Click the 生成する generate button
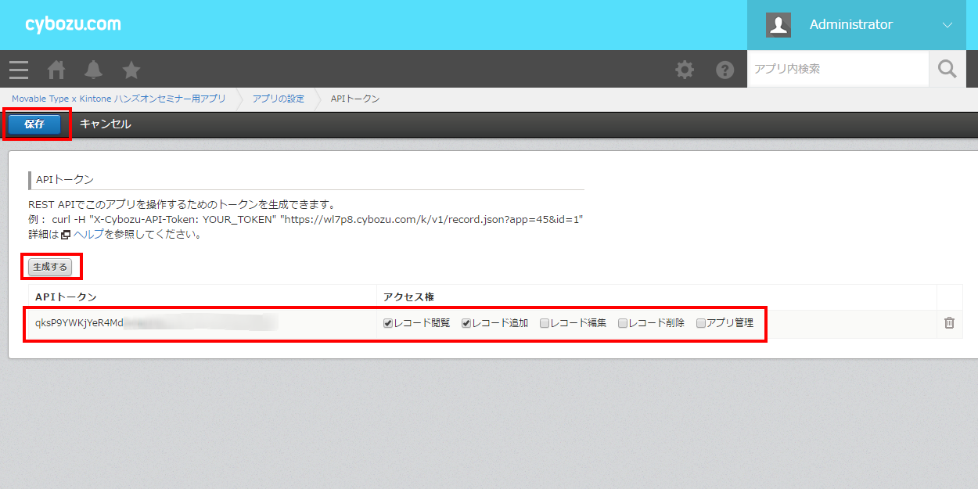978x489 pixels. click(x=50, y=267)
